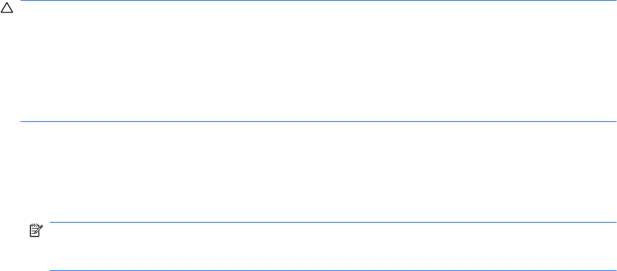Click the notepad note icon

pyautogui.click(x=36, y=231)
